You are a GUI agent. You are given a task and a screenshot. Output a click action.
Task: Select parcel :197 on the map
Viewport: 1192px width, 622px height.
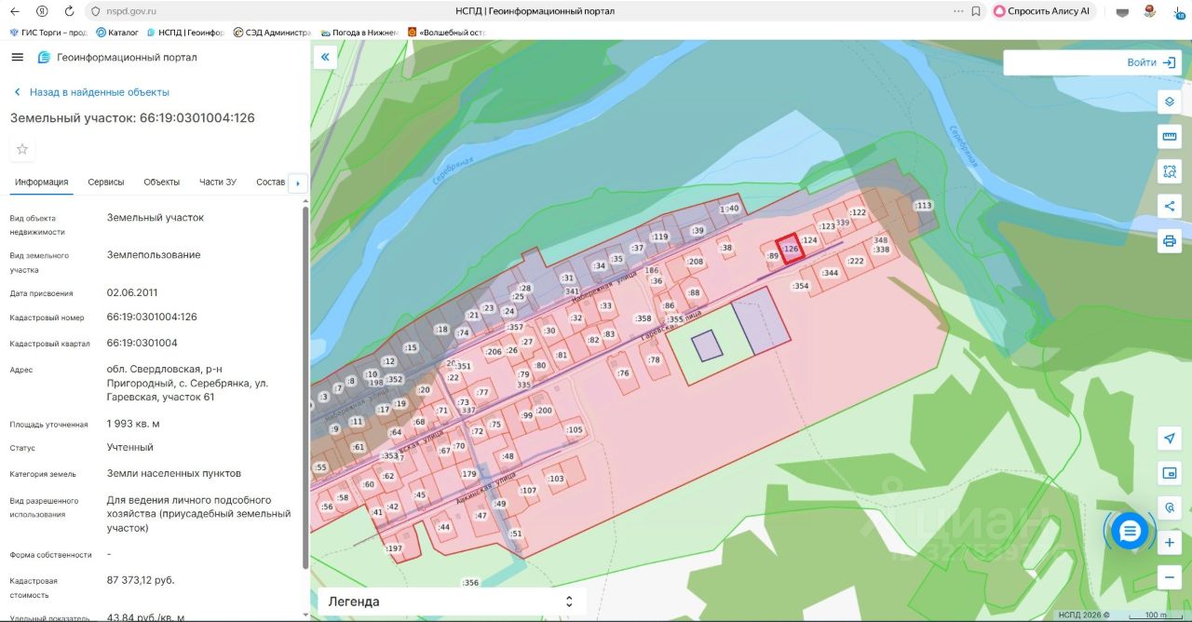pyautogui.click(x=394, y=548)
